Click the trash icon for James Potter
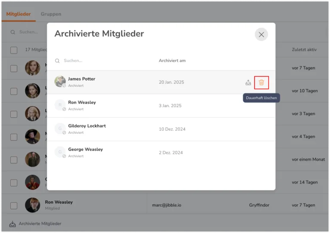Screen dimensions: 330x233 click(x=261, y=83)
